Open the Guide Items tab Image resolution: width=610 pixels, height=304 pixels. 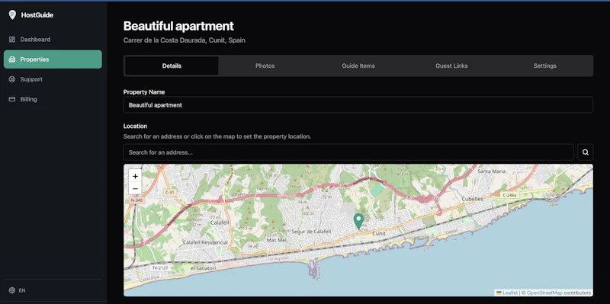point(358,66)
